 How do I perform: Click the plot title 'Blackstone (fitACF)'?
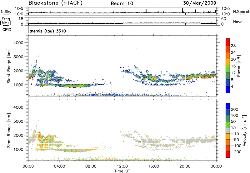pos(56,3)
